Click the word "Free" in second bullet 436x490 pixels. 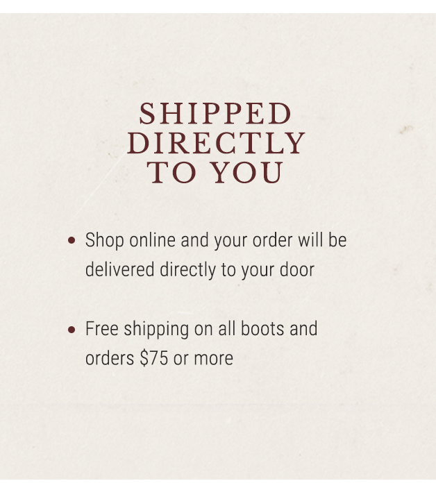(102, 329)
